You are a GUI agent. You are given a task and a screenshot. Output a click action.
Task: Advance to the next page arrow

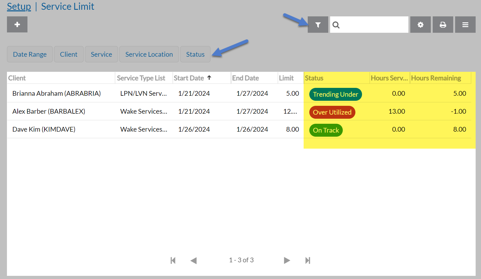tap(287, 260)
